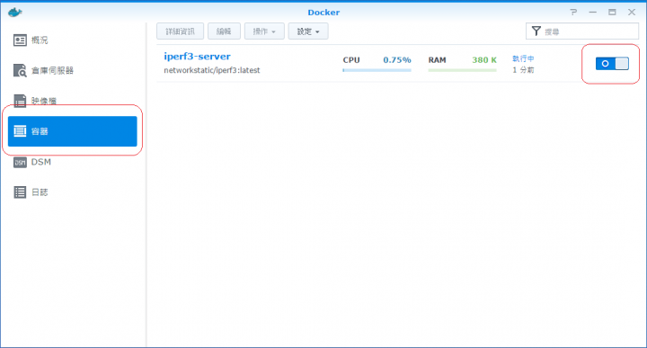
Task: Click the 執行中 running status text
Action: pos(523,58)
